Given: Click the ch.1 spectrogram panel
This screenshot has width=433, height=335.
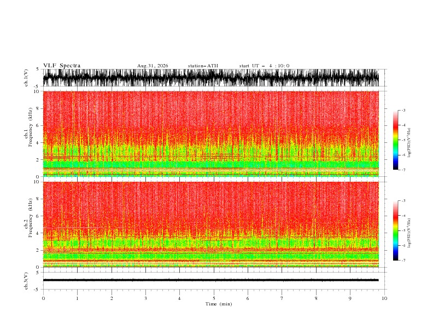Looking at the screenshot, I should click(210, 134).
